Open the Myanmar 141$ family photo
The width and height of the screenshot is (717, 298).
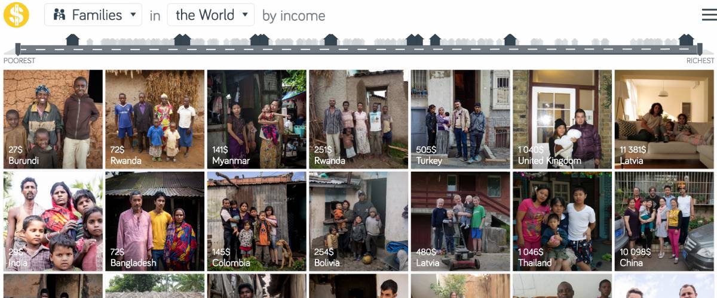pos(257,119)
